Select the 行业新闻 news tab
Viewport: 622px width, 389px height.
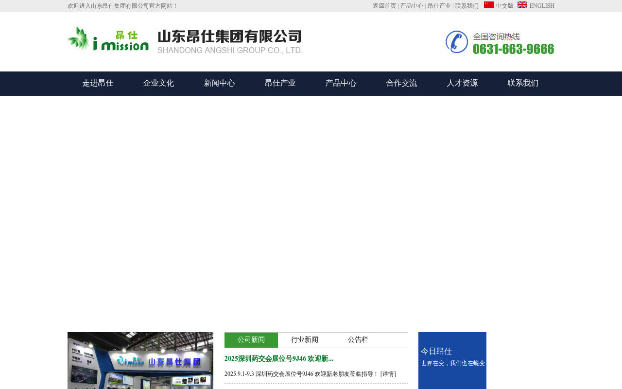click(305, 340)
